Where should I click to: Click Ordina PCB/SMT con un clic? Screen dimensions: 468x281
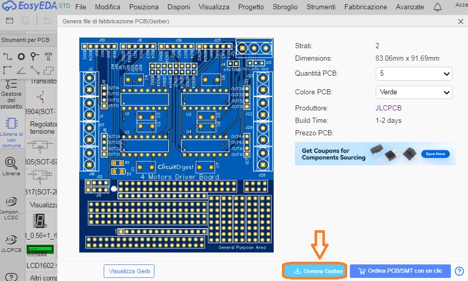(400, 271)
